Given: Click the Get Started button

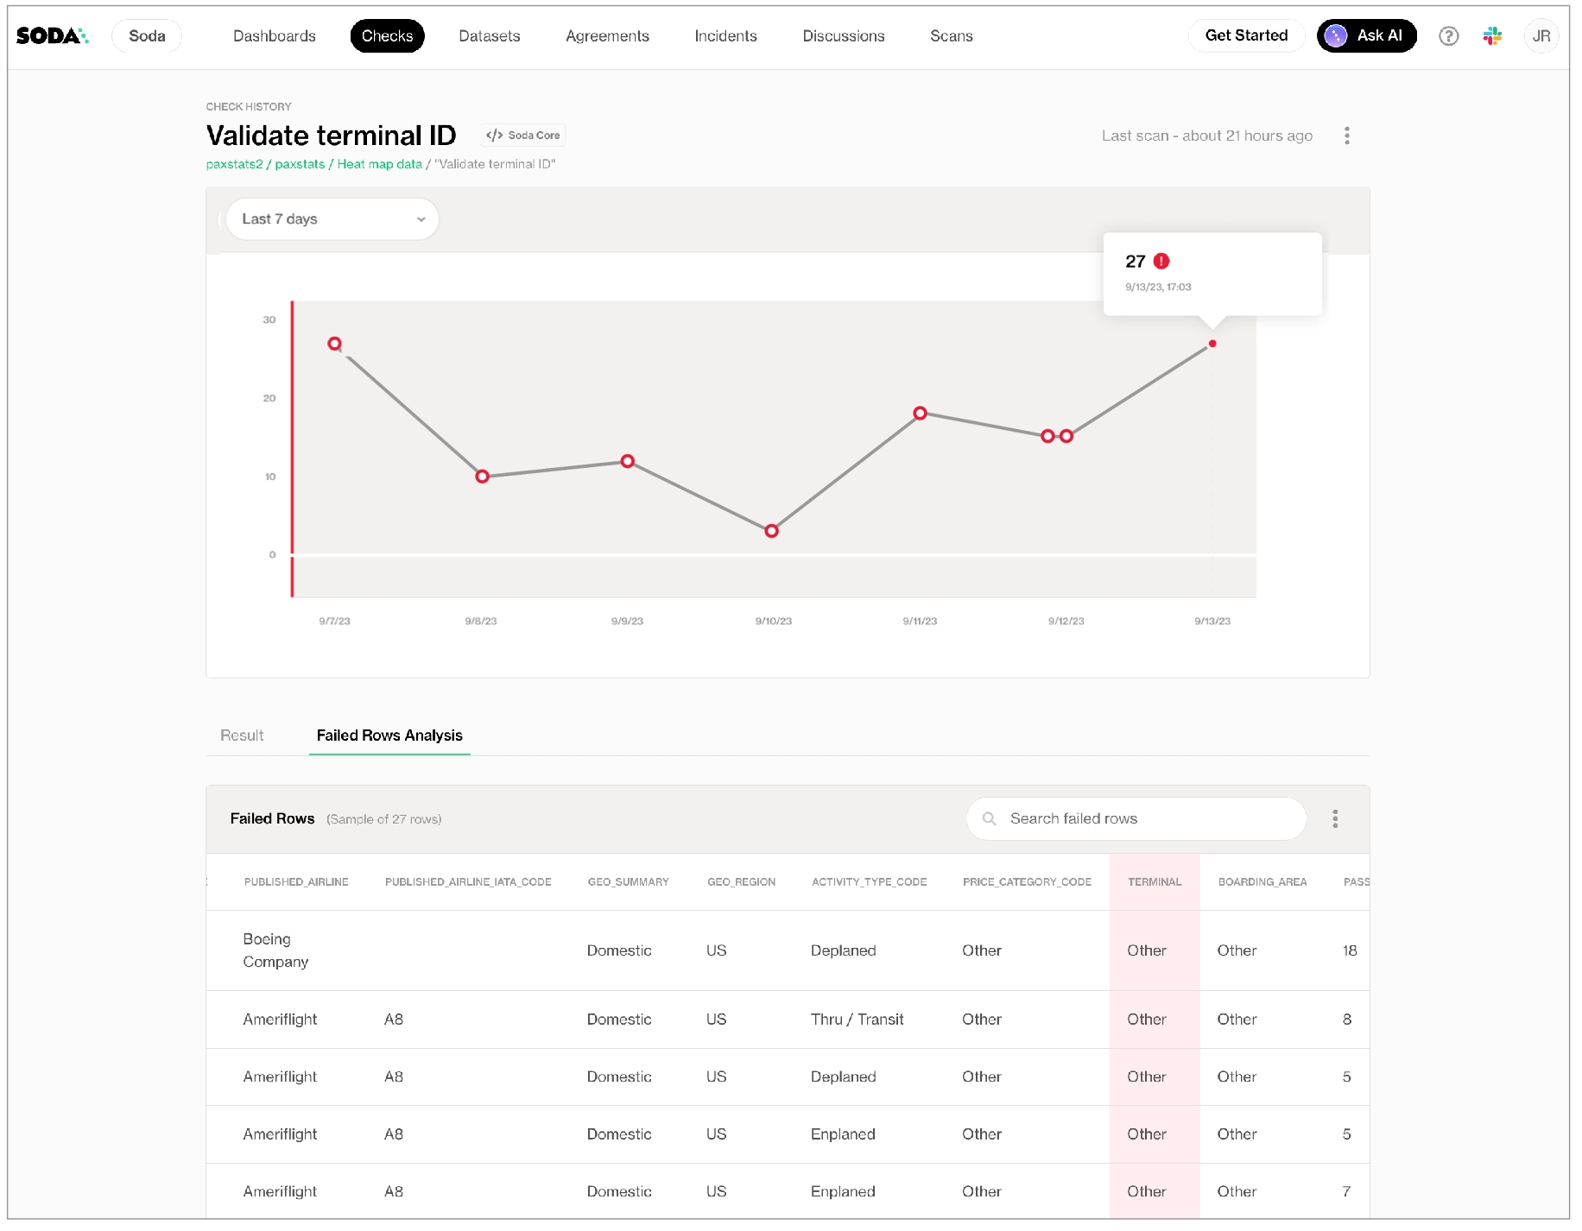Looking at the screenshot, I should coord(1245,36).
